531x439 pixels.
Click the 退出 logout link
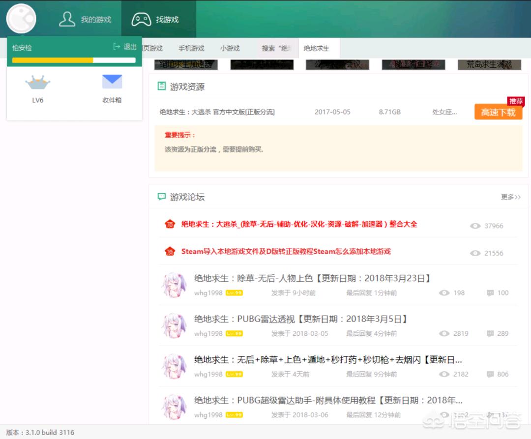tap(130, 47)
